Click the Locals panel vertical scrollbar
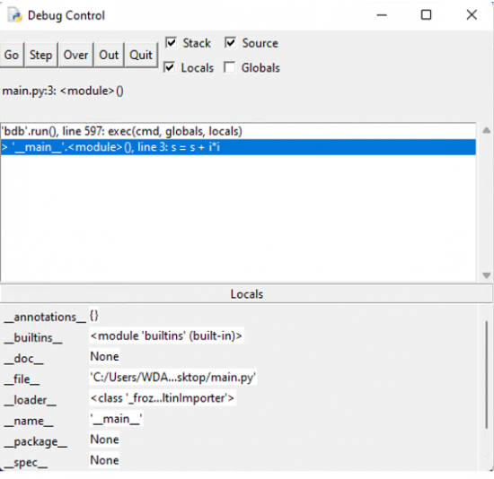Viewport: 494px width, 479px height. coord(487,375)
